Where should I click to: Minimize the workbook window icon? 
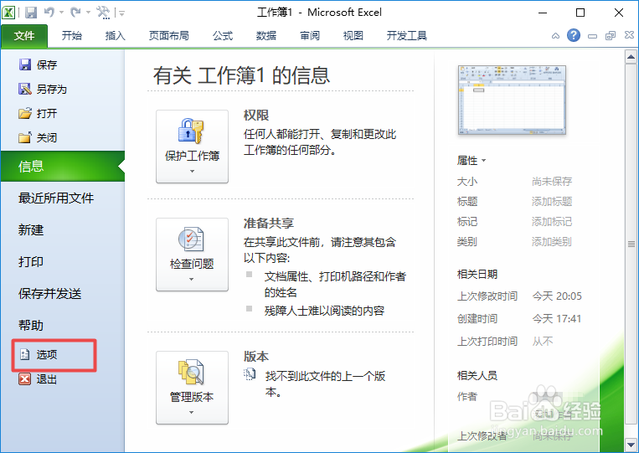(593, 36)
